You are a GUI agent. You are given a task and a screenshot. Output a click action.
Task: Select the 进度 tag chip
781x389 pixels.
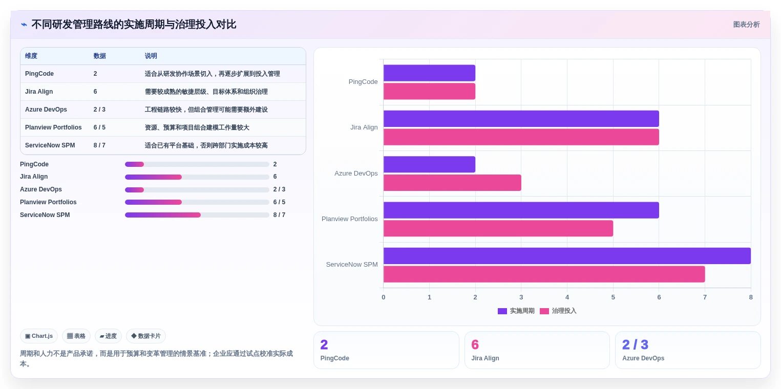click(x=108, y=336)
